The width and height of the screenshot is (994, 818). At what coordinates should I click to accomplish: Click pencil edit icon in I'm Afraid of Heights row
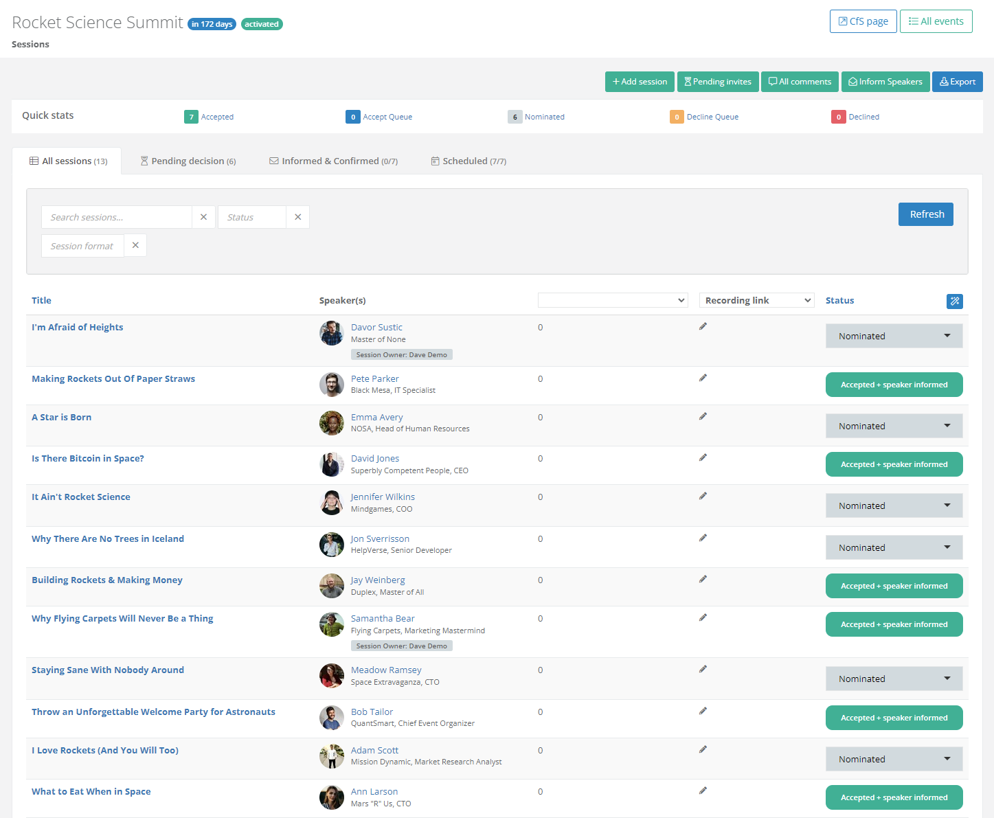click(703, 327)
